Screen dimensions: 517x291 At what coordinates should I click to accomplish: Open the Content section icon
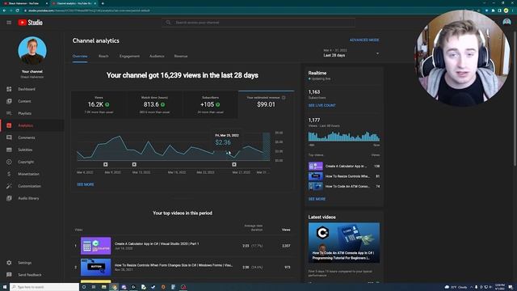[x=9, y=101]
